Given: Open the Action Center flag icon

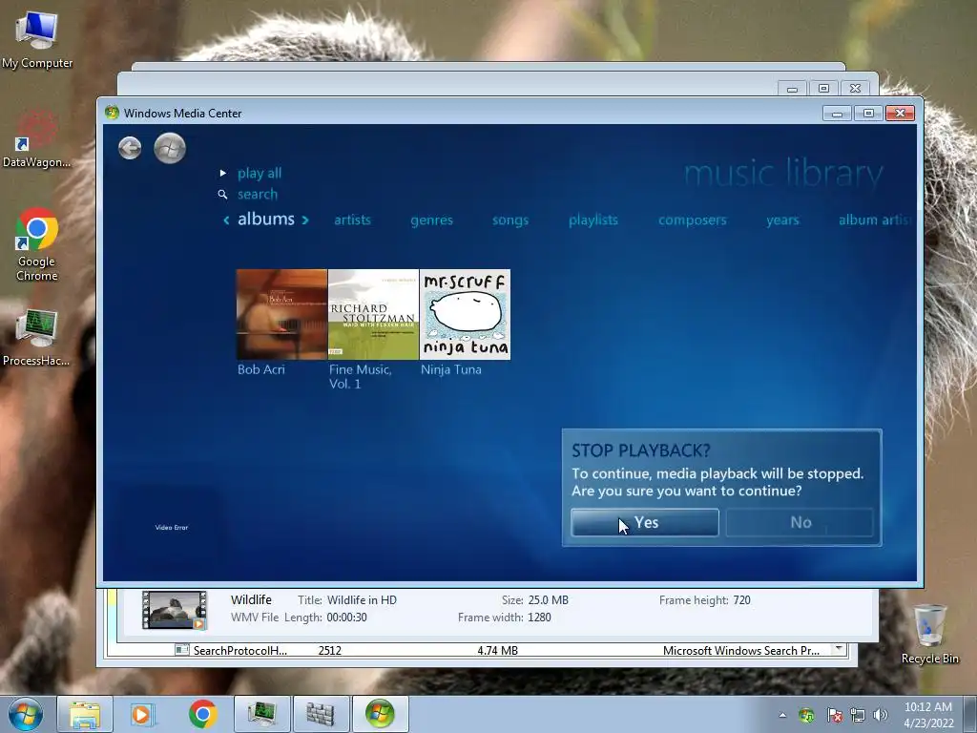Looking at the screenshot, I should click(834, 715).
